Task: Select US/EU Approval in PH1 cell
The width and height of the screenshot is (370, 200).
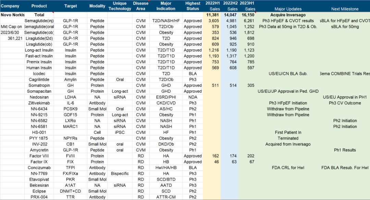Action: 345,97
